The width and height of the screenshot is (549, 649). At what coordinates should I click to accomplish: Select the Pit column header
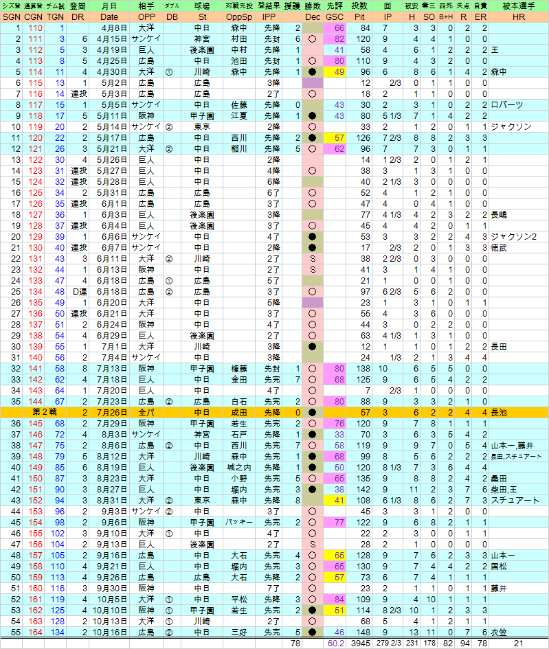(359, 17)
